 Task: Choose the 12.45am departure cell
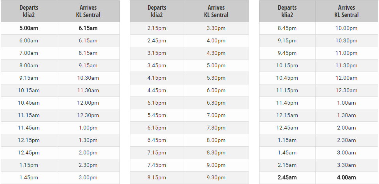287,128
